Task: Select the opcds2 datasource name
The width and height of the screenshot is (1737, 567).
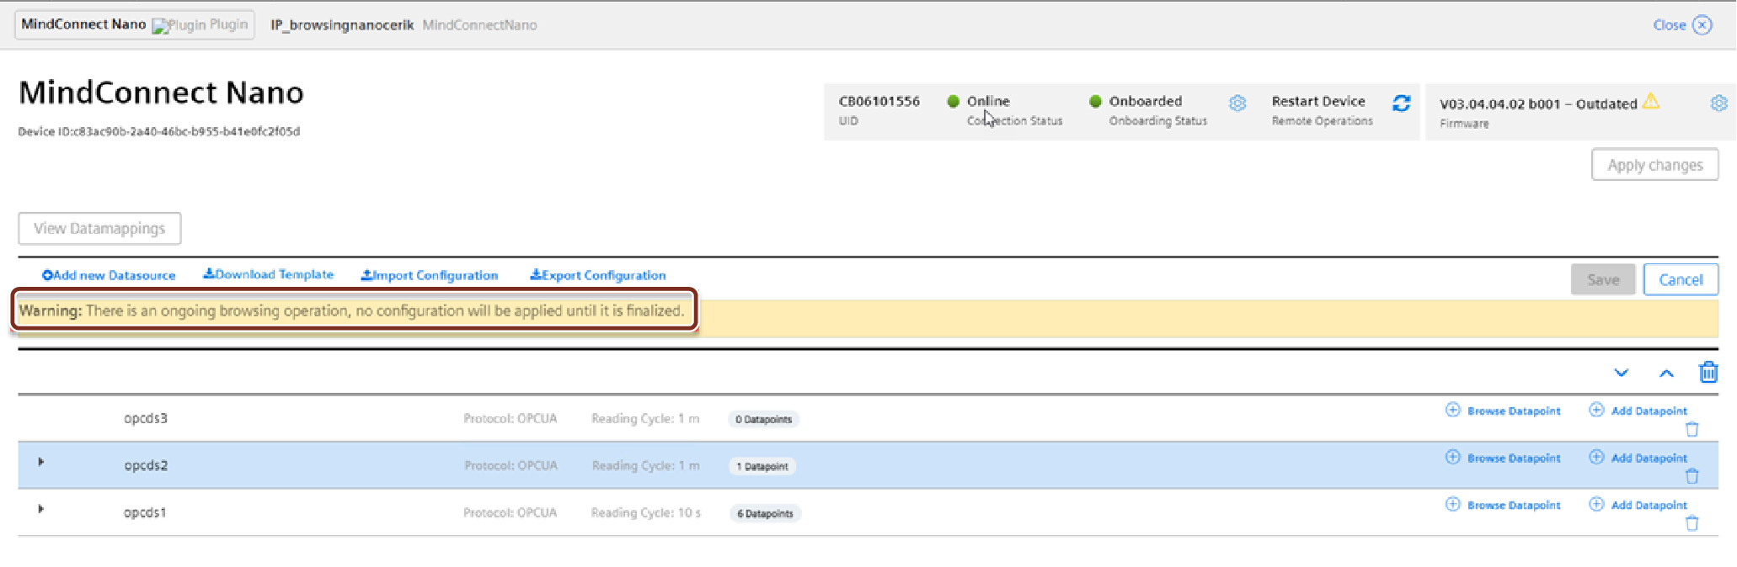Action: click(146, 465)
